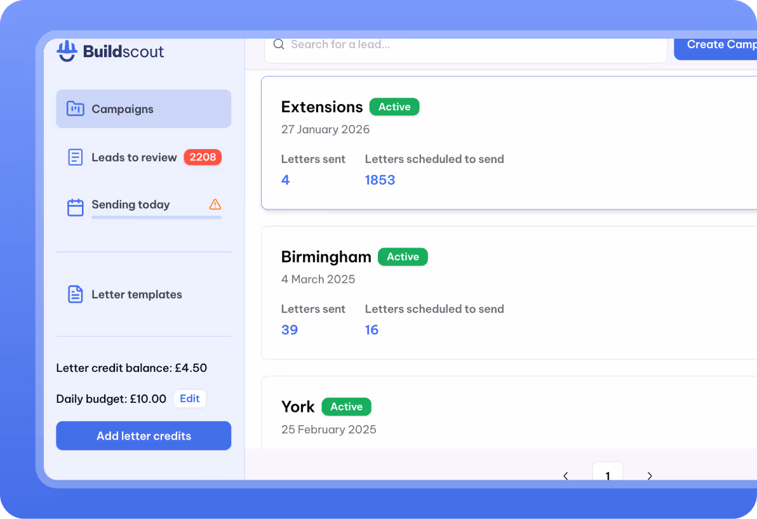Toggle the Active badge on the Birmingham campaign
Screen dimensions: 757x519
coord(403,256)
